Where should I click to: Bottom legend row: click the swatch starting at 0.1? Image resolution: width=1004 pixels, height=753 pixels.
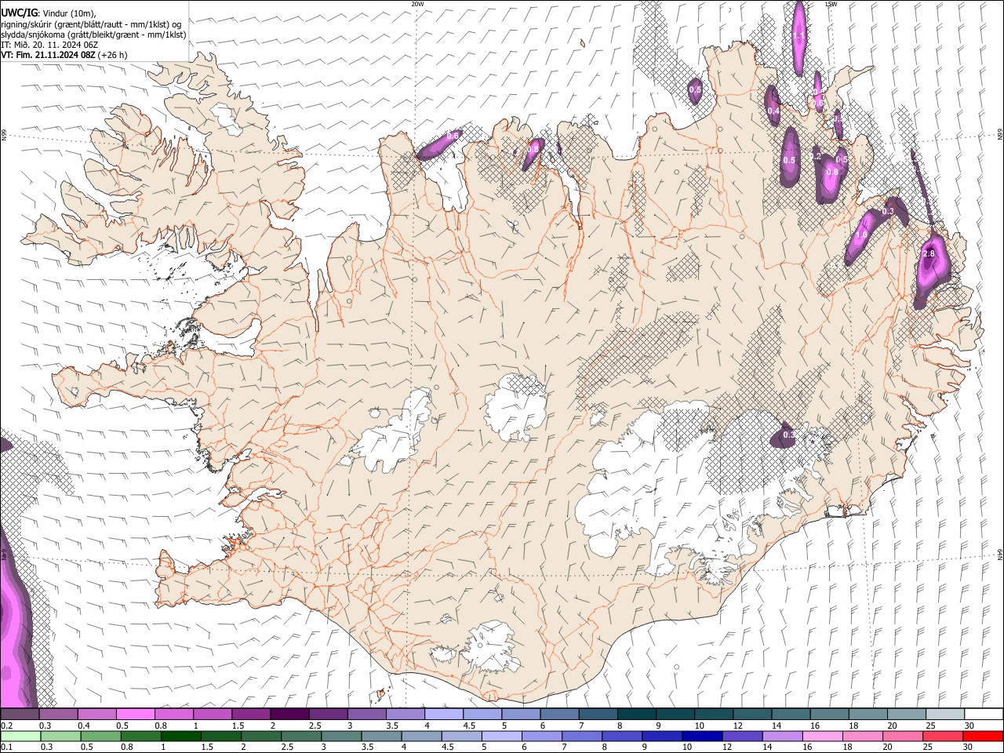(x=20, y=736)
